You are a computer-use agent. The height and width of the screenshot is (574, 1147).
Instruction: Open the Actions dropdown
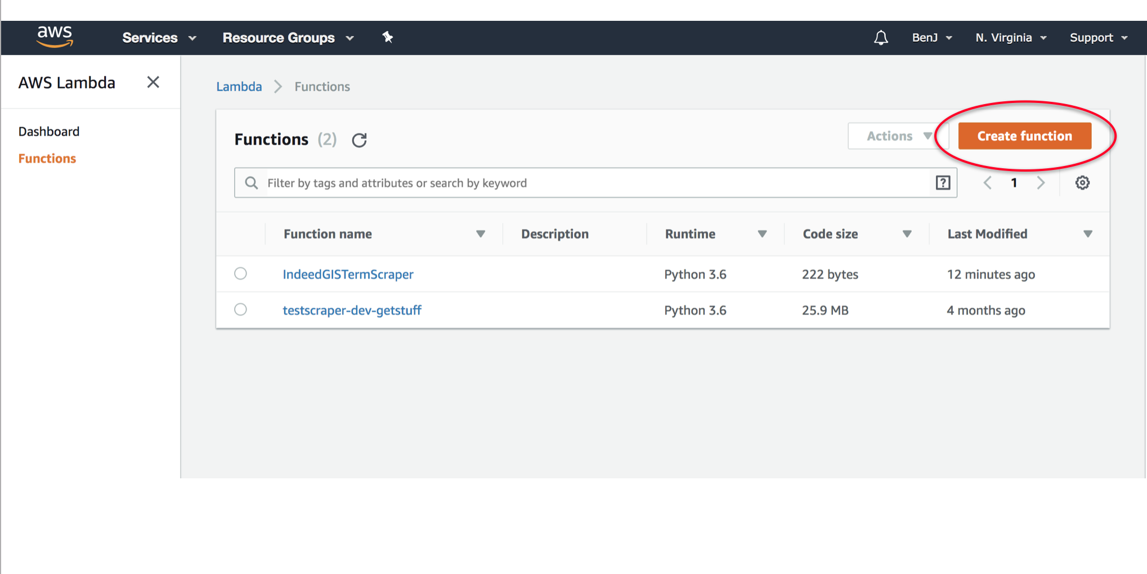(x=899, y=136)
